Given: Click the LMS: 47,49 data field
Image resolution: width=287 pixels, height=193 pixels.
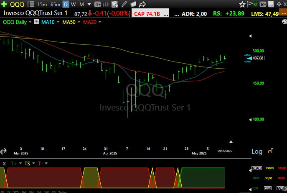Looking at the screenshot, I should (x=265, y=14).
